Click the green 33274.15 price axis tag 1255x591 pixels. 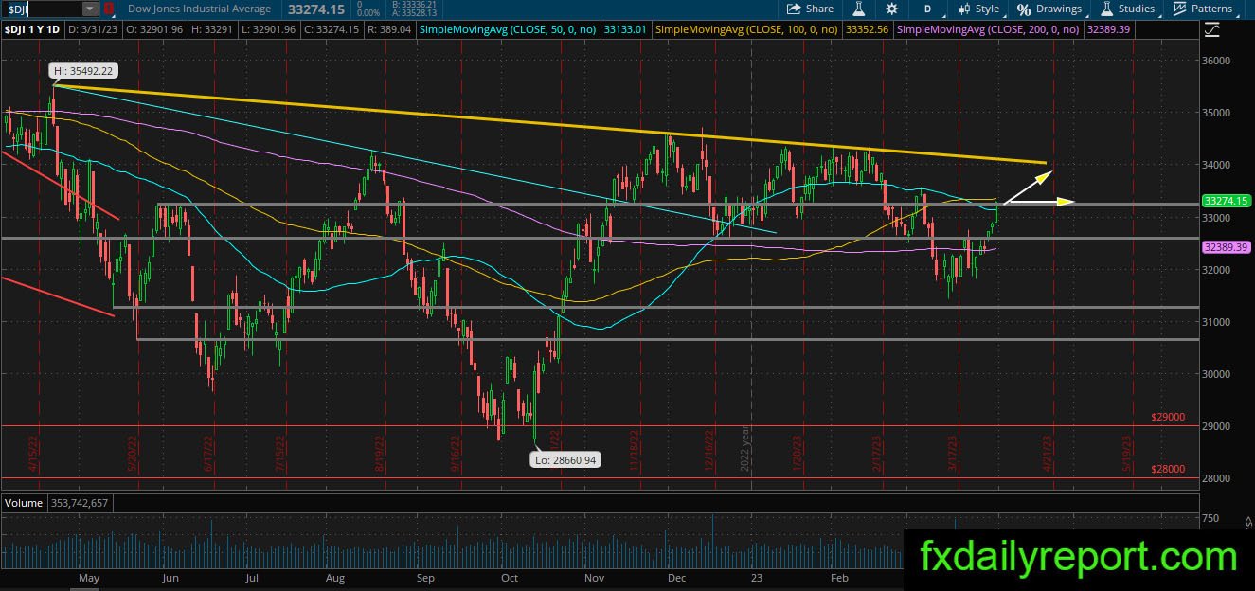tap(1226, 201)
